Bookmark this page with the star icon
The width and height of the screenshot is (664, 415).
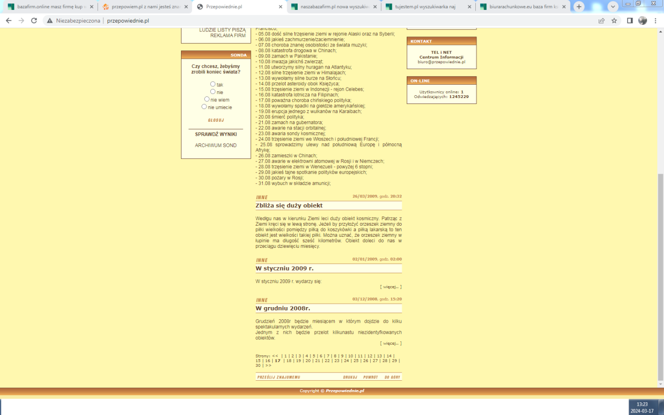tap(614, 20)
